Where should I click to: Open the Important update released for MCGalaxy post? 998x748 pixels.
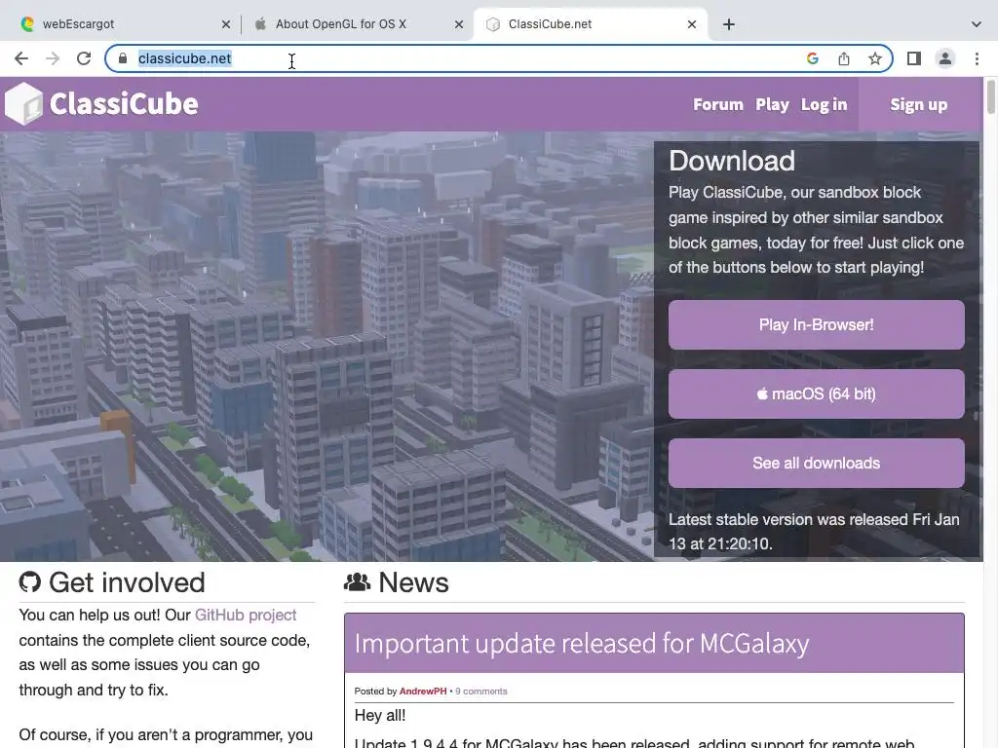582,644
